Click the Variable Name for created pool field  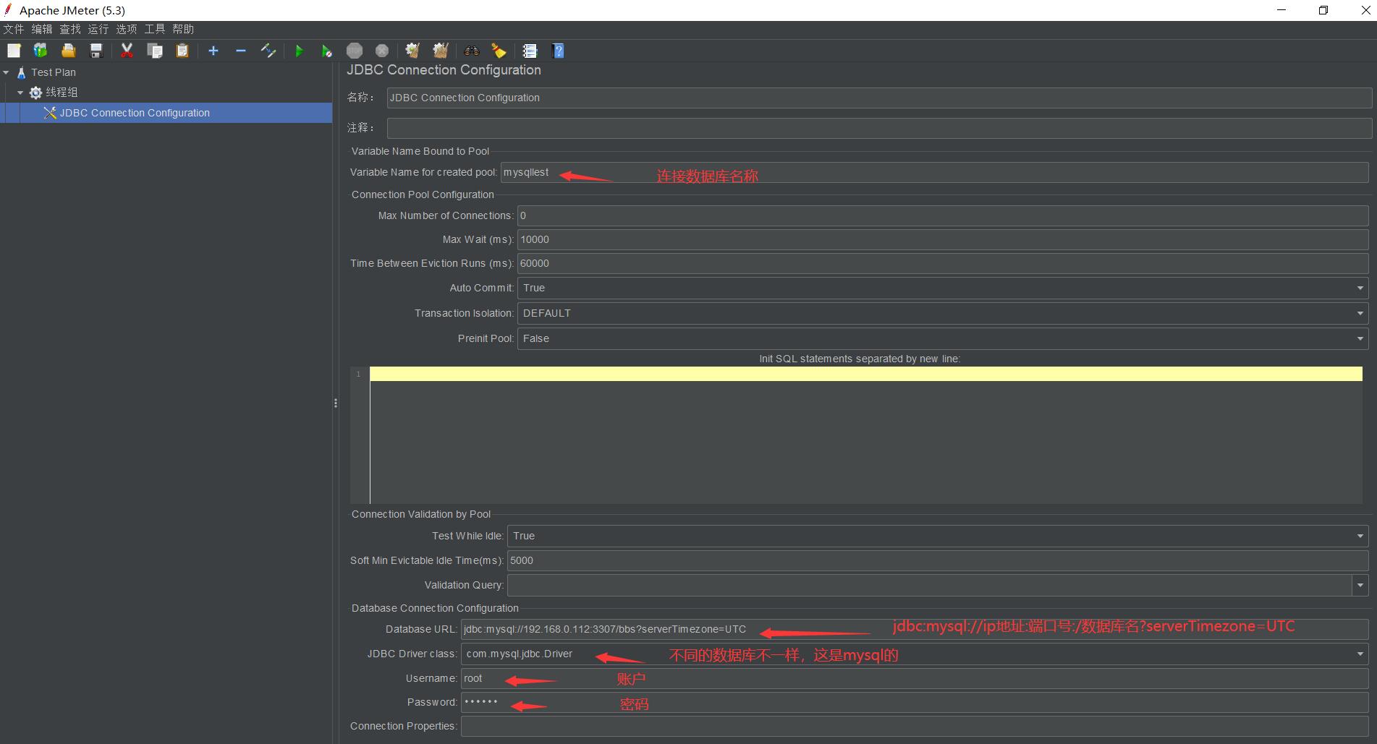[934, 172]
